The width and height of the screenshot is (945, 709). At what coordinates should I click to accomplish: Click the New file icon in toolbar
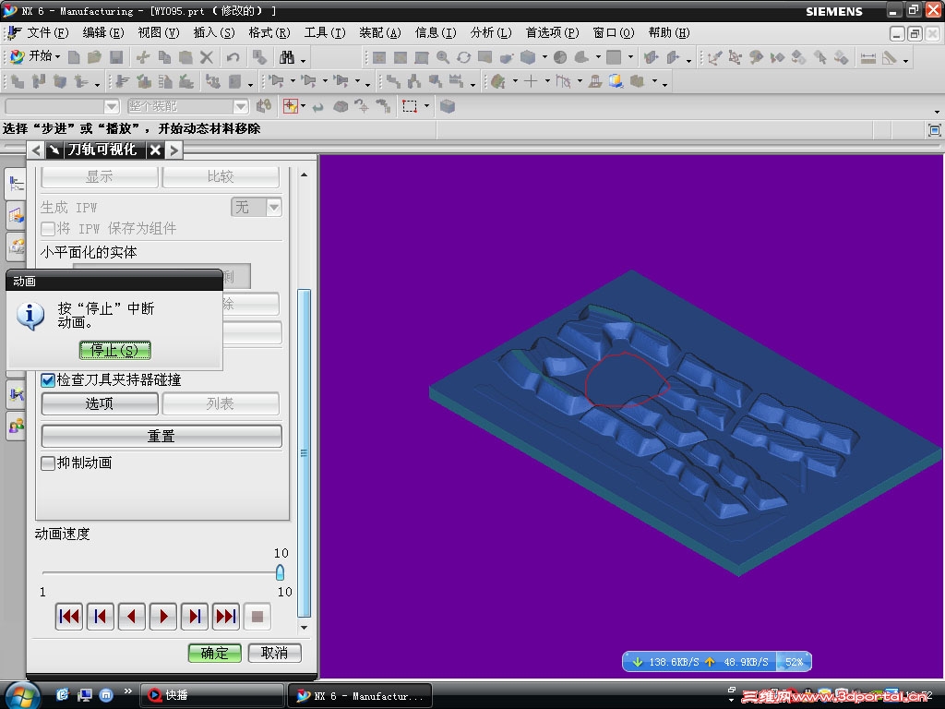pos(74,57)
